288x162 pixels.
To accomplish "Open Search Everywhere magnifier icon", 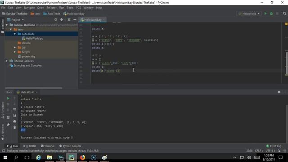I will coord(284,13).
